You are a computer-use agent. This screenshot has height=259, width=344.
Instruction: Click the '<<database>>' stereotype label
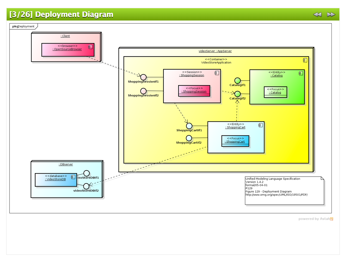[x=56, y=176]
